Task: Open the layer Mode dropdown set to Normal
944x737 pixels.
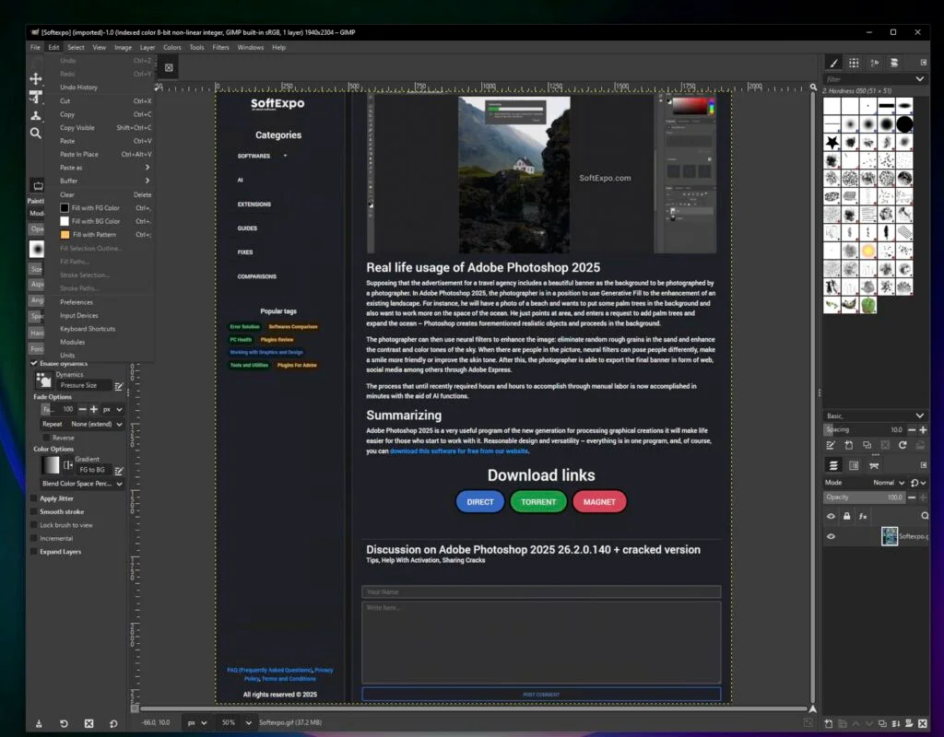Action: click(x=887, y=482)
